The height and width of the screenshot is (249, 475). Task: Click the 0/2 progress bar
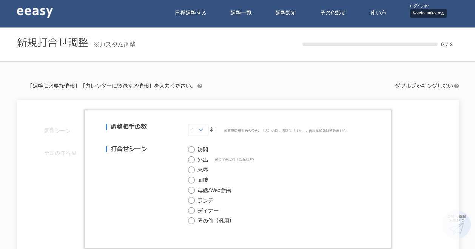369,44
